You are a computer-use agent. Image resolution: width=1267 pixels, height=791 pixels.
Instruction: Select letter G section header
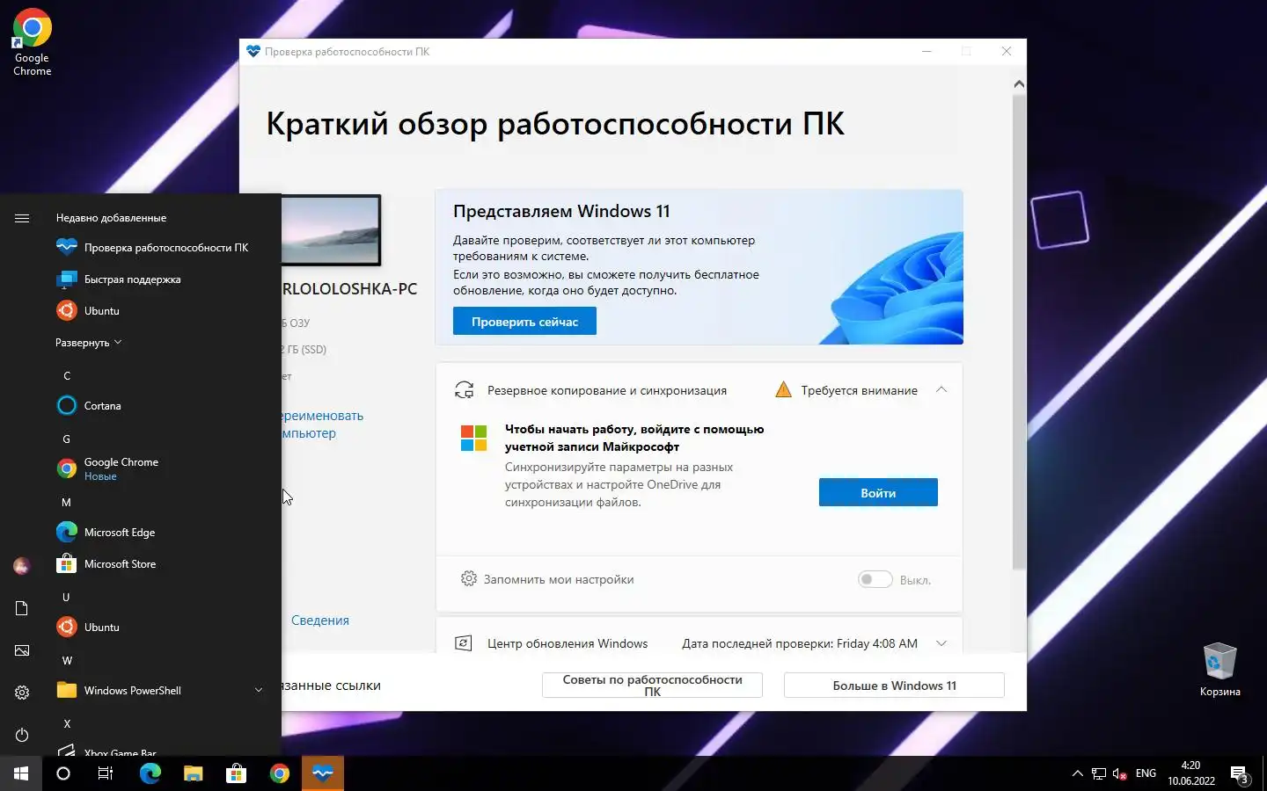(x=67, y=439)
